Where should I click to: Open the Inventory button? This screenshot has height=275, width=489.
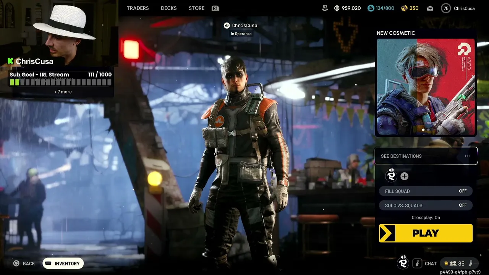coord(63,264)
